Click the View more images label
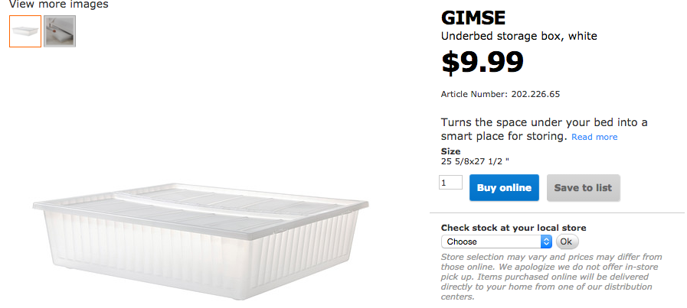The width and height of the screenshot is (687, 308). [59, 5]
